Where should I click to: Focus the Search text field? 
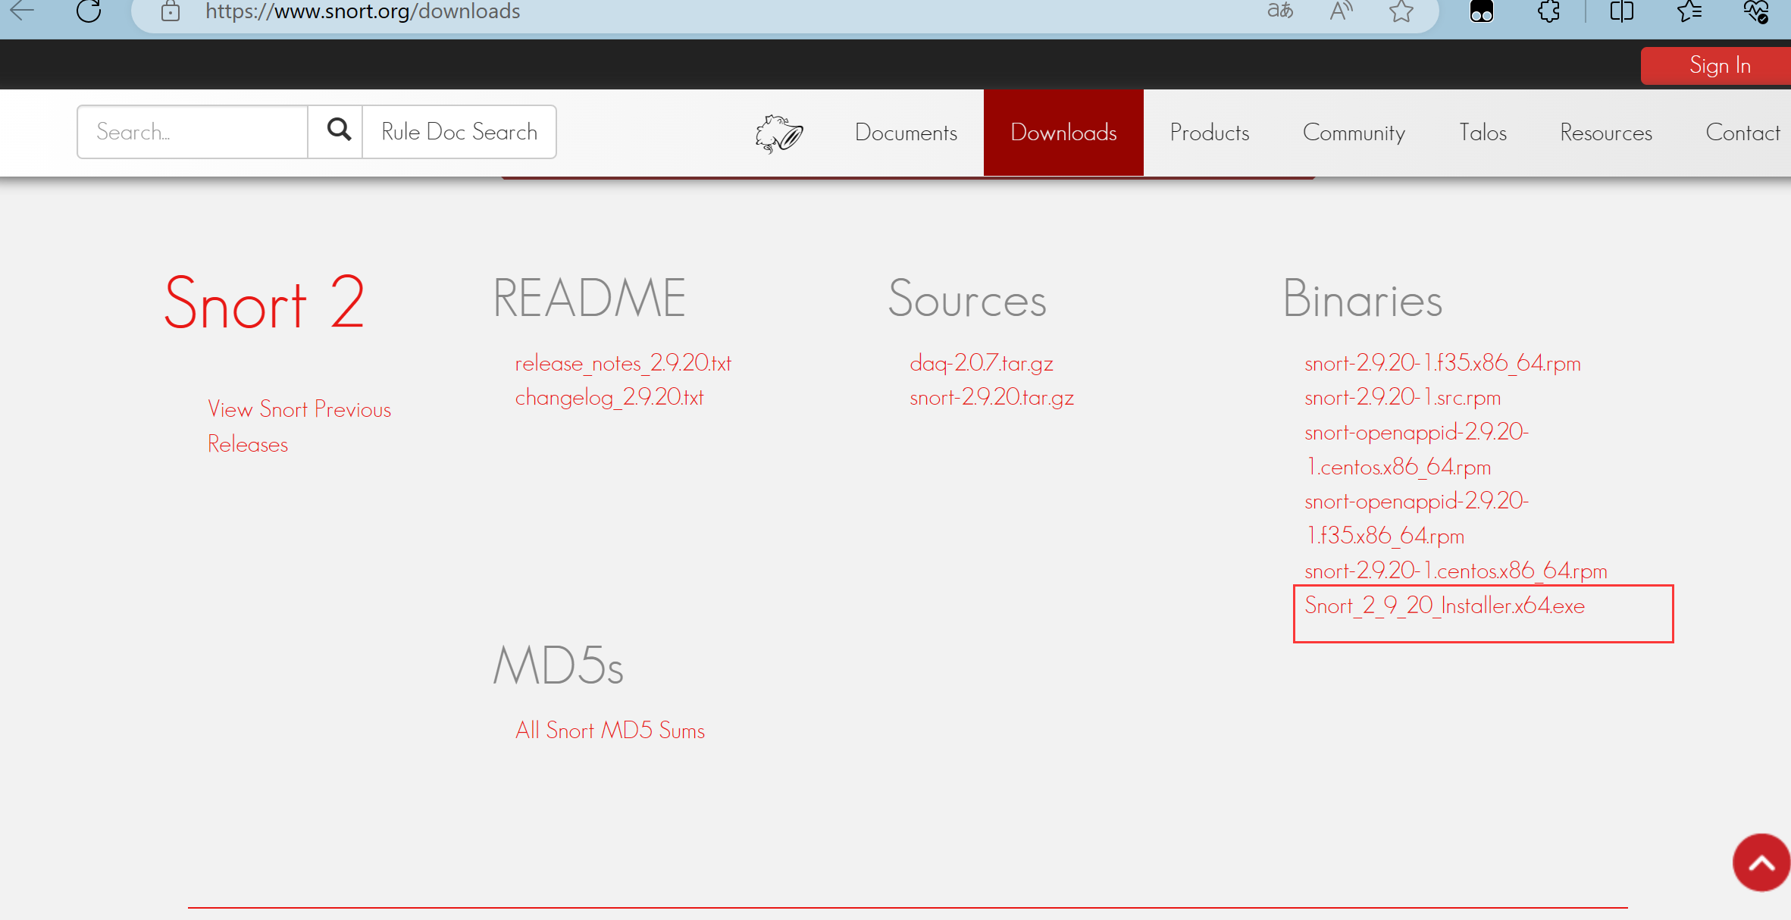(x=193, y=131)
